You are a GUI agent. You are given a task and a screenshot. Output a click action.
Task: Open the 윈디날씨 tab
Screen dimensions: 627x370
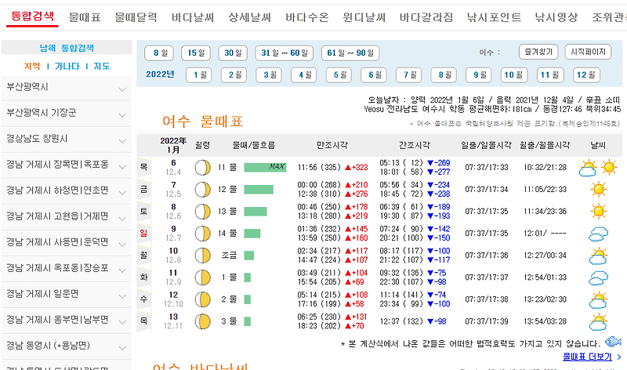tap(364, 17)
